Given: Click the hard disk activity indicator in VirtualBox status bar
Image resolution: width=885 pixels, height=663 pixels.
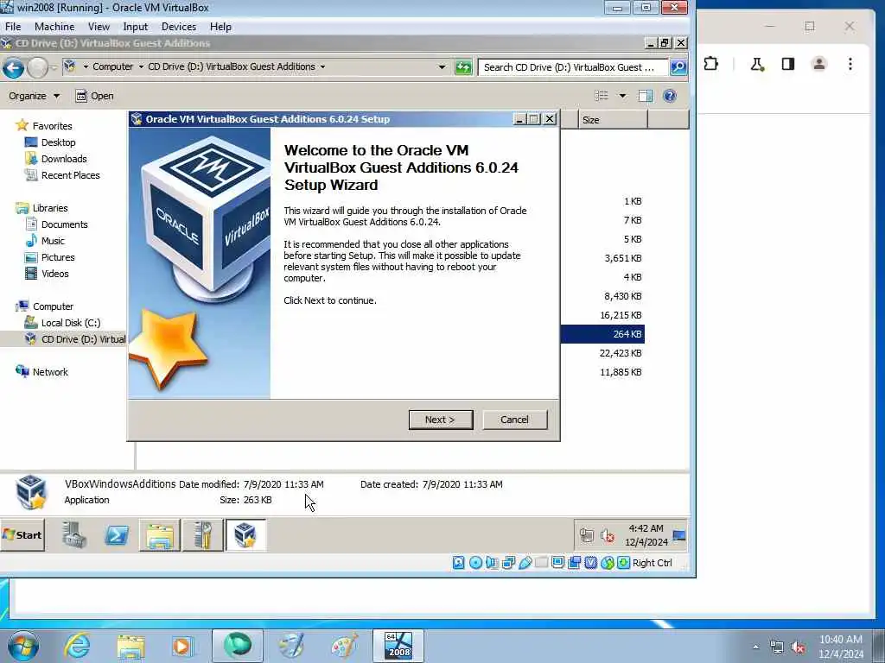Looking at the screenshot, I should click(459, 563).
